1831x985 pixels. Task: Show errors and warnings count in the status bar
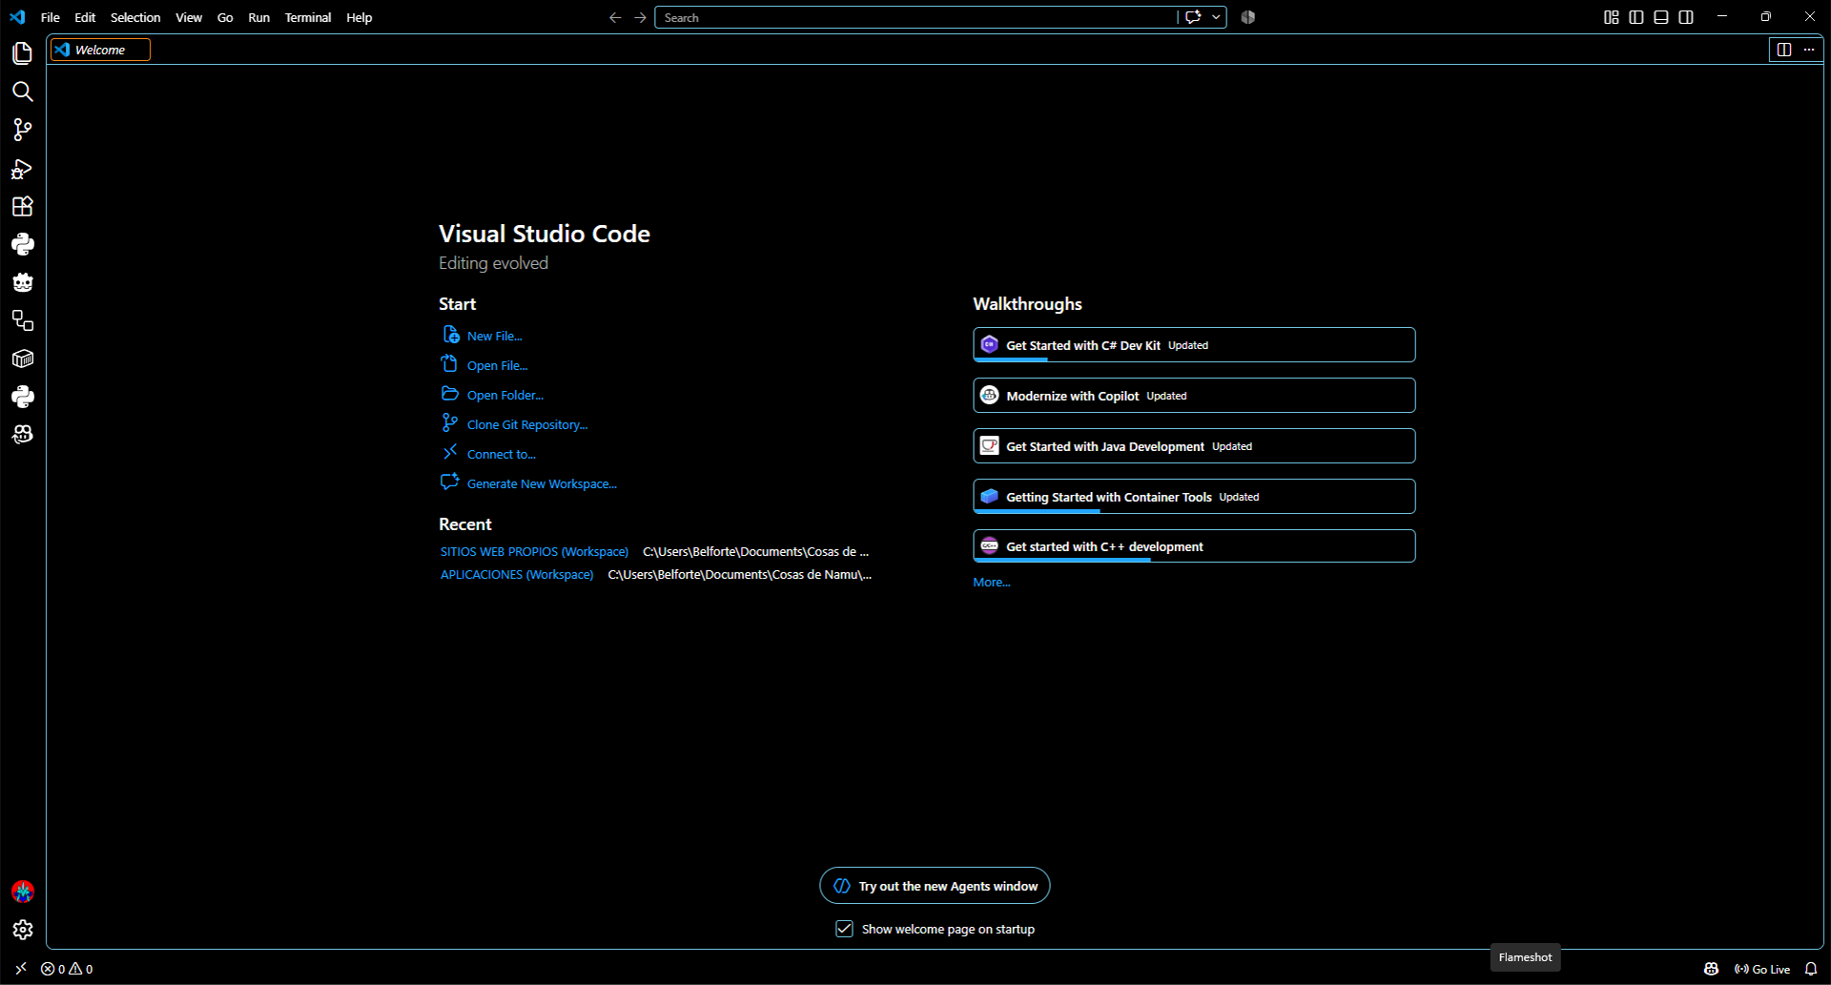pos(67,969)
